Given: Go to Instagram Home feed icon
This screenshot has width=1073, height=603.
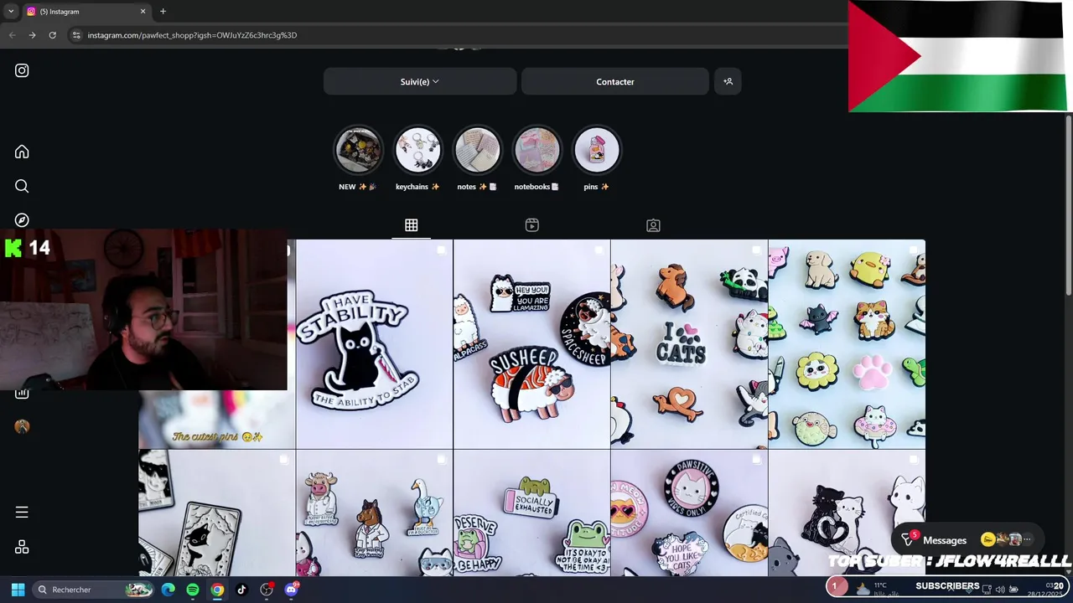Looking at the screenshot, I should click(x=22, y=152).
